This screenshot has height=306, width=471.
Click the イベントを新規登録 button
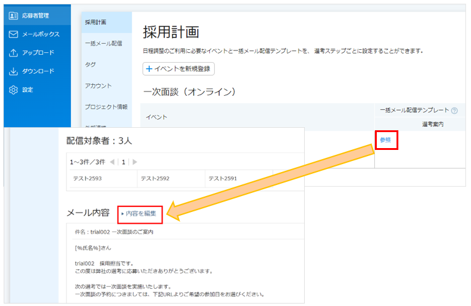pos(179,69)
